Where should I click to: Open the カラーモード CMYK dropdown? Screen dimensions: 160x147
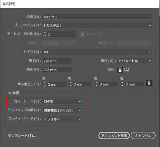point(62,101)
